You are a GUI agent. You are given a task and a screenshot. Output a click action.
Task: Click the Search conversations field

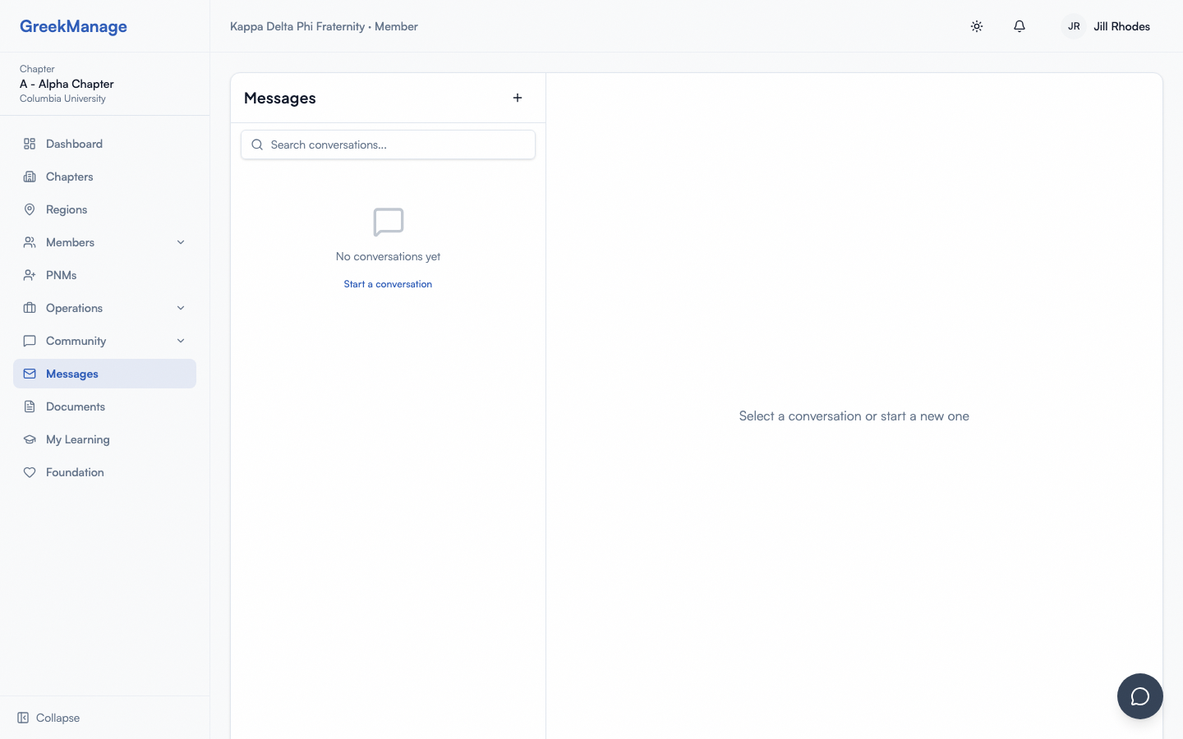tap(388, 145)
